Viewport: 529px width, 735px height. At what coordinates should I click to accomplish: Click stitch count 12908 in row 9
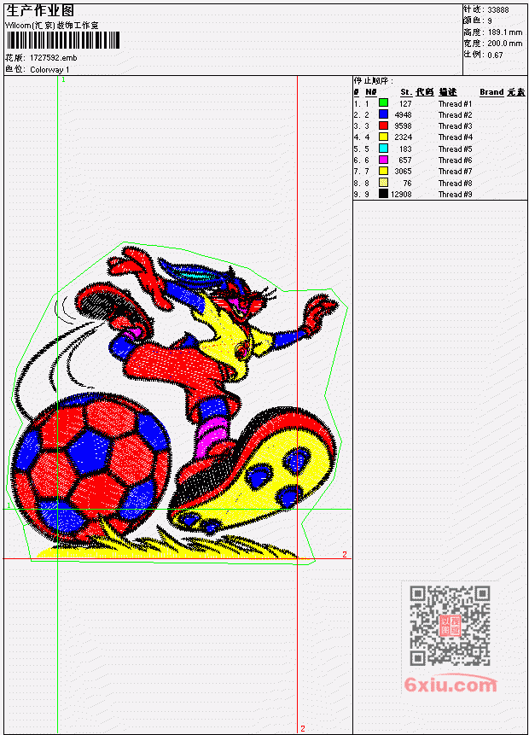pyautogui.click(x=401, y=194)
